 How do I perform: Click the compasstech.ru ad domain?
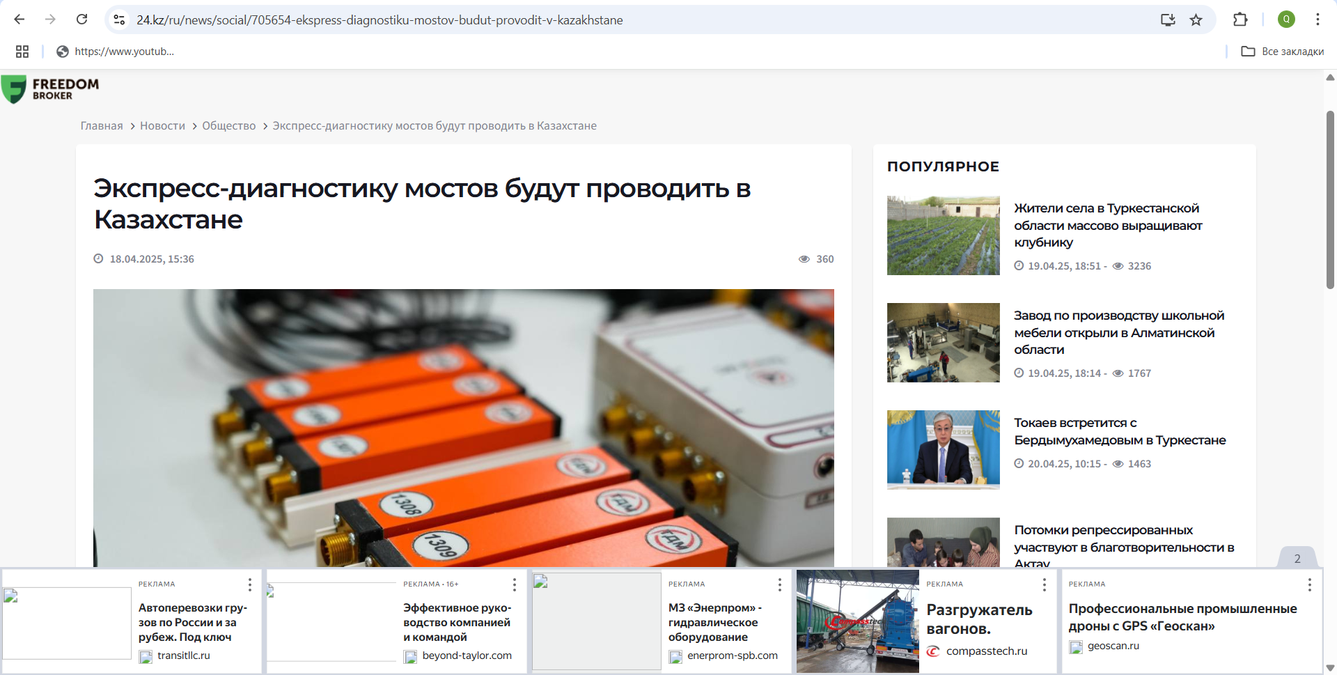click(x=987, y=651)
